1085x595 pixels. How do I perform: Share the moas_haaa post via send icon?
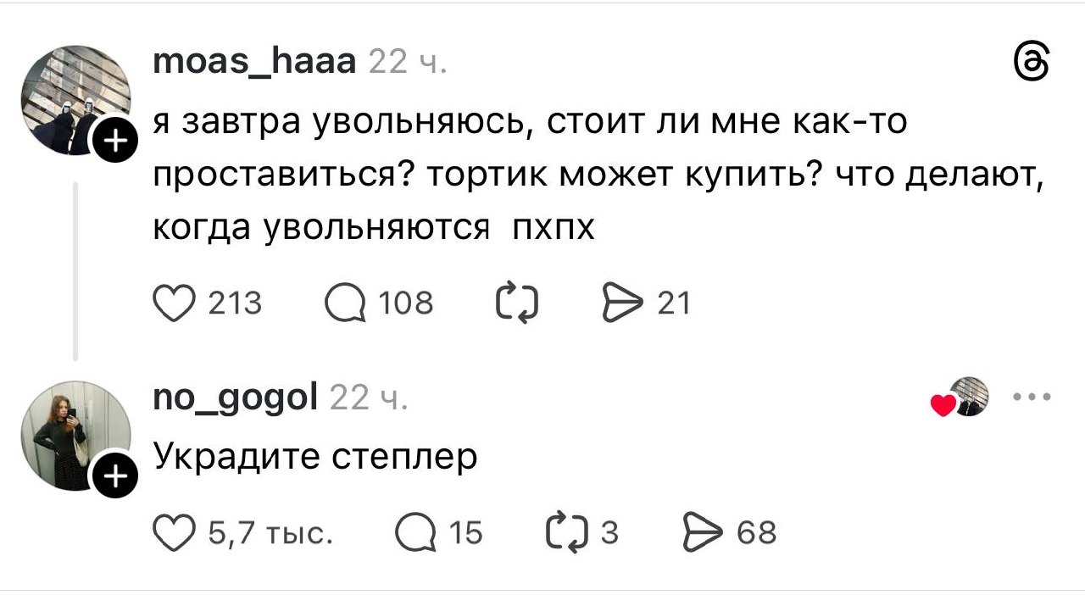(620, 303)
